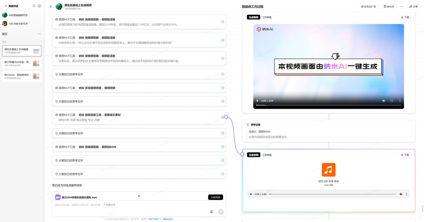Screen dimensions: 424x222
Task: Click the collapse-down double chevron button
Action: 139,196
